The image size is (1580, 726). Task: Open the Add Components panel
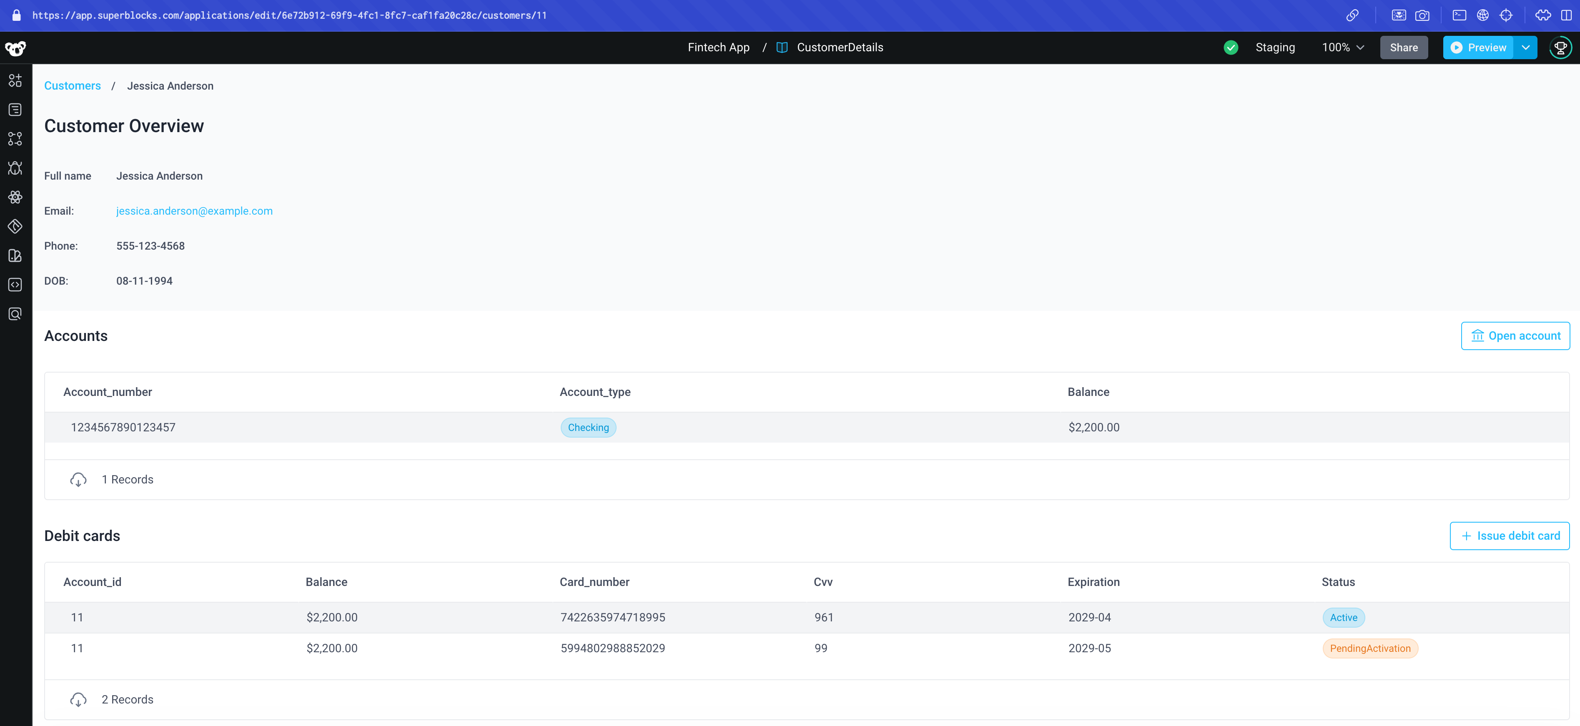[15, 80]
